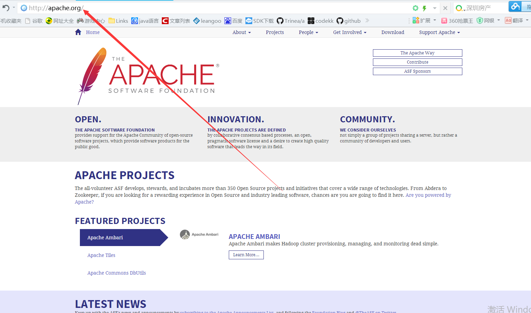Viewport: 531px width, 313px height.
Task: Click the Apache feather logo
Action: click(149, 76)
